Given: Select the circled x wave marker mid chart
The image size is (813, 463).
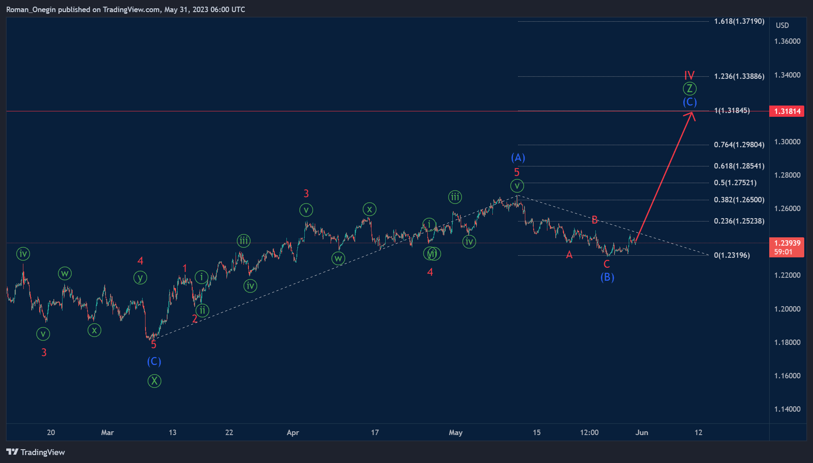Looking at the screenshot, I should click(x=369, y=209).
